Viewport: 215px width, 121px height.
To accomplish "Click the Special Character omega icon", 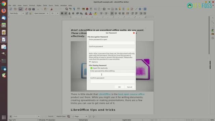I will (x=104, y=9).
